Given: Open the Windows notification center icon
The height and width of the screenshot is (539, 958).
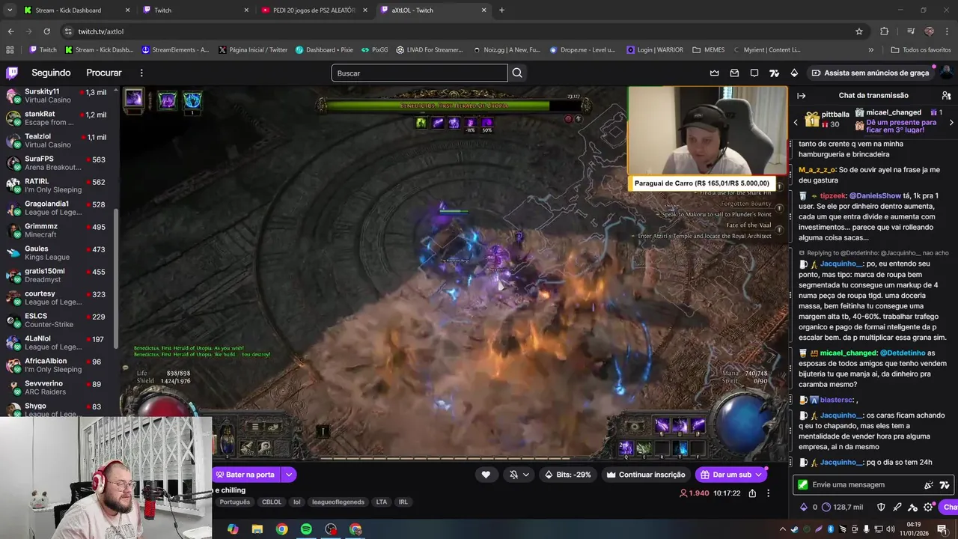Looking at the screenshot, I should tap(942, 529).
